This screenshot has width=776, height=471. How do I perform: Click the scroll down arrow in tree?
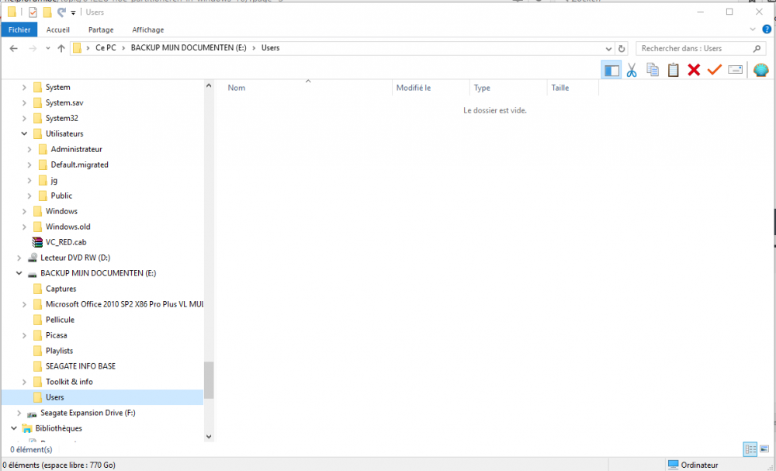point(209,436)
